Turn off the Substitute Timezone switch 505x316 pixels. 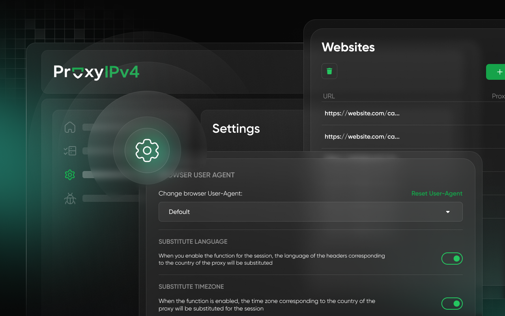tap(452, 303)
